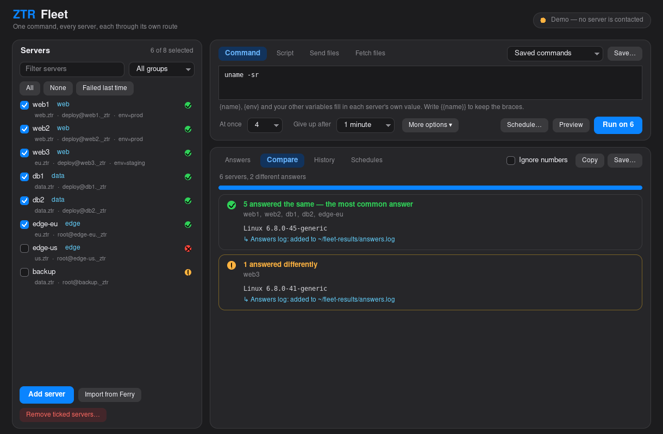Switch to the Send files tab
Image resolution: width=663 pixels, height=434 pixels.
[x=324, y=53]
